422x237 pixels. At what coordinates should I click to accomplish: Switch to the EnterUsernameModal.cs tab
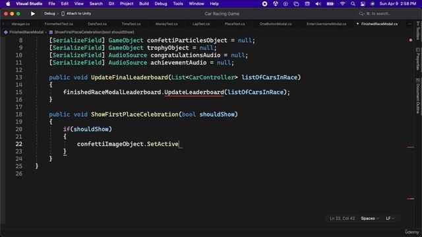click(326, 24)
